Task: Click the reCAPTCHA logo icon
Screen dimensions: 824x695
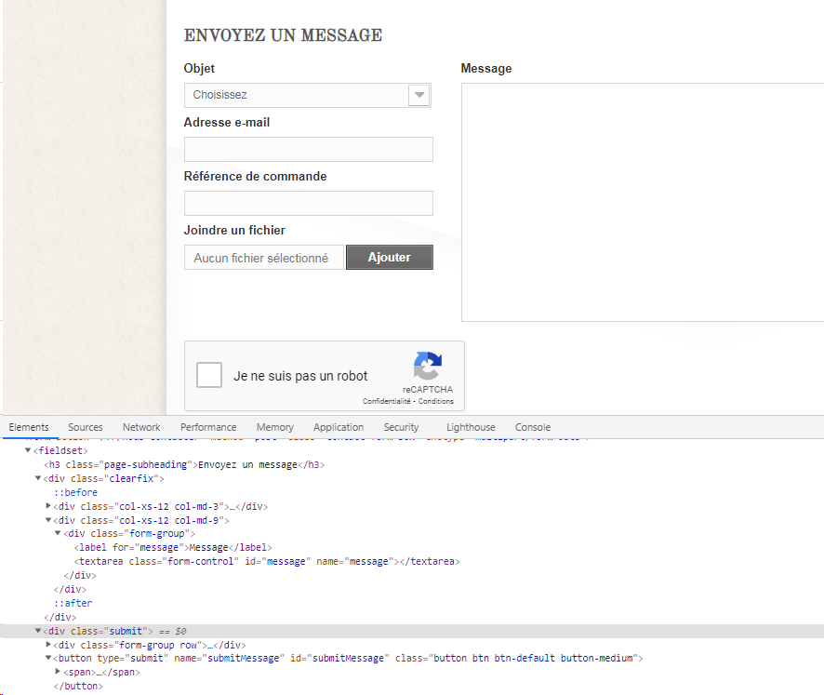Action: coord(428,366)
